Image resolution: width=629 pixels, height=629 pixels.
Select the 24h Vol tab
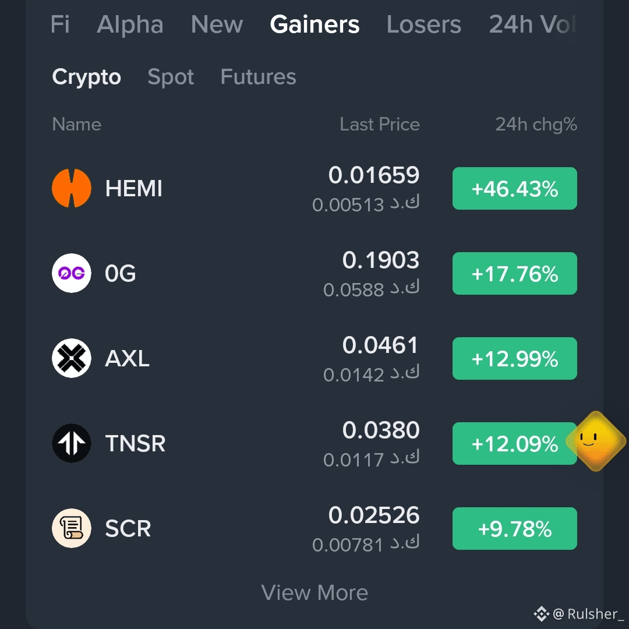pyautogui.click(x=532, y=24)
